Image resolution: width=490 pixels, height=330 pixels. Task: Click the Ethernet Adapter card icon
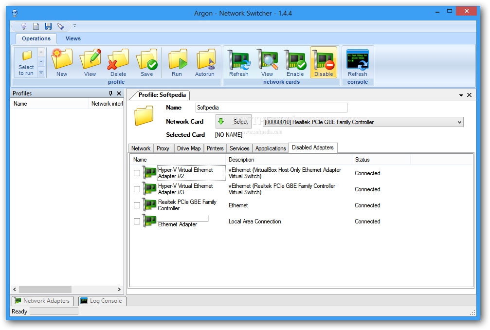[149, 220]
